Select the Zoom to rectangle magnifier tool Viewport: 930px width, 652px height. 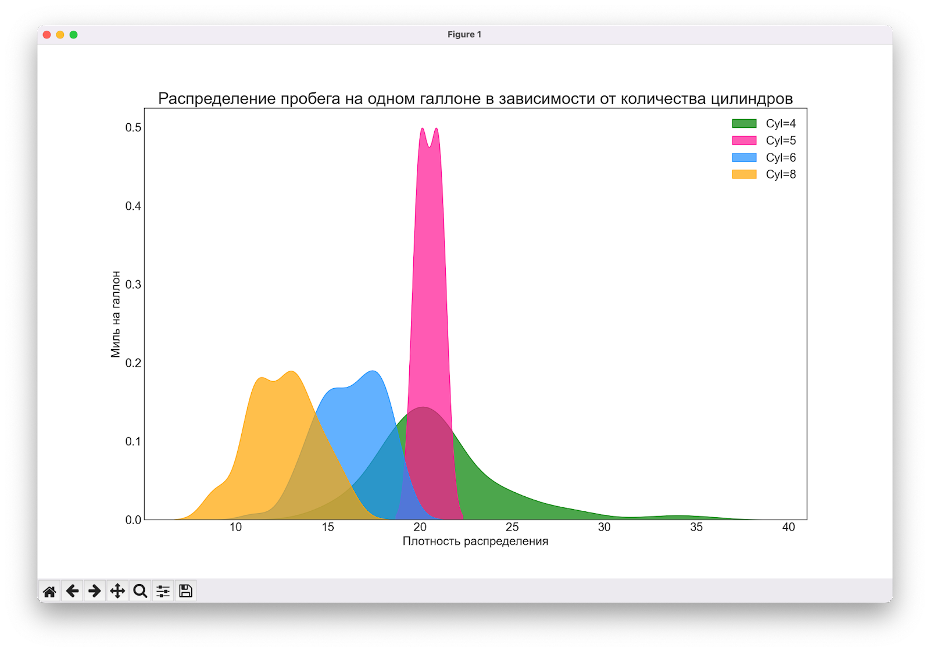pos(140,591)
